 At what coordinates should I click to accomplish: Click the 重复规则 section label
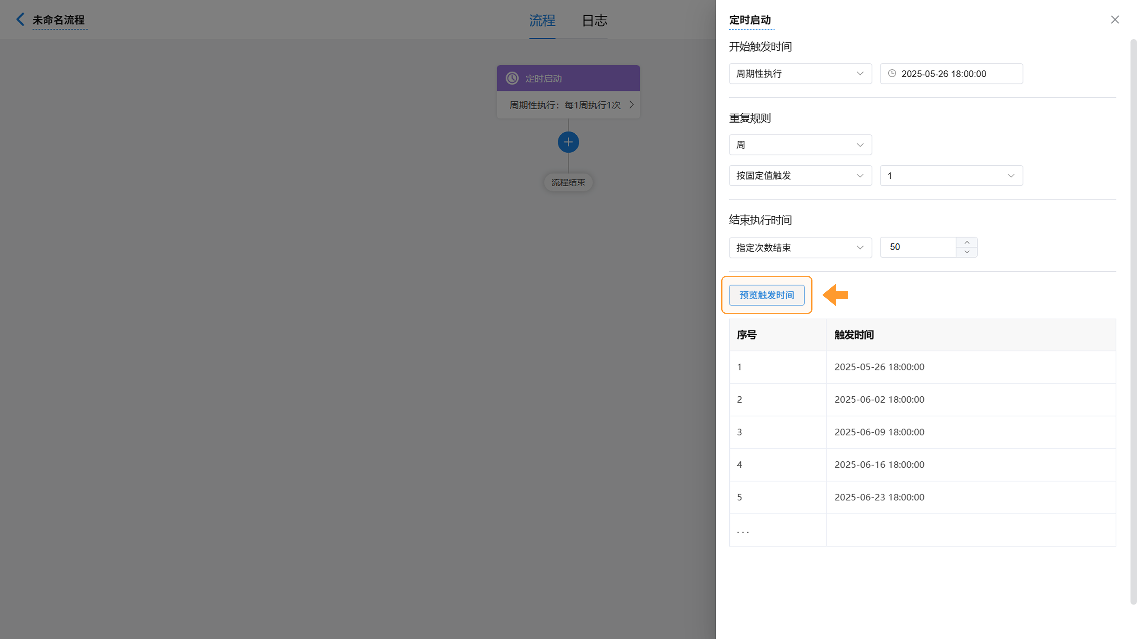coord(750,118)
